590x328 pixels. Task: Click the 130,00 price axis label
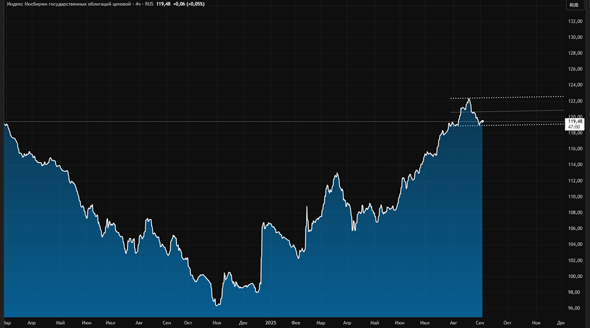(575, 37)
